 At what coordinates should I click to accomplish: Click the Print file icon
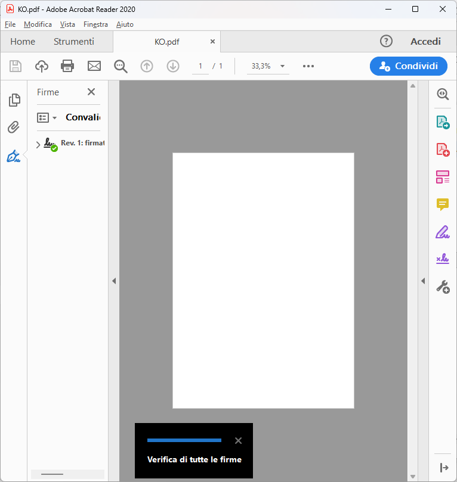(67, 66)
